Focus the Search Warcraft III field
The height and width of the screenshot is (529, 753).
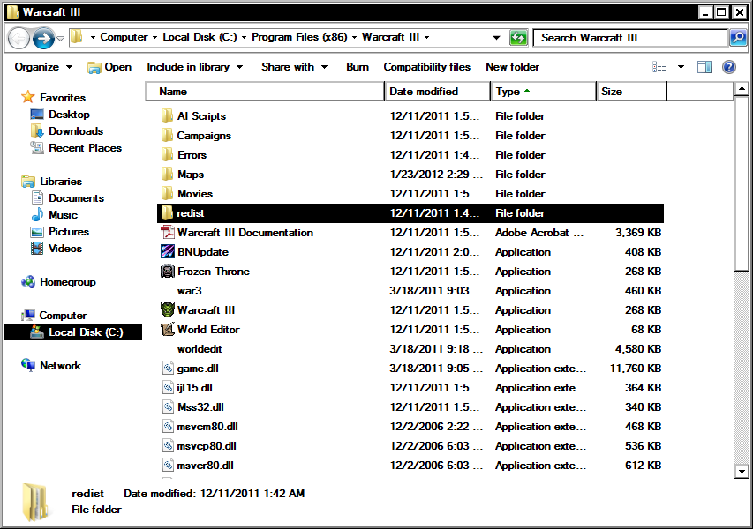point(629,37)
